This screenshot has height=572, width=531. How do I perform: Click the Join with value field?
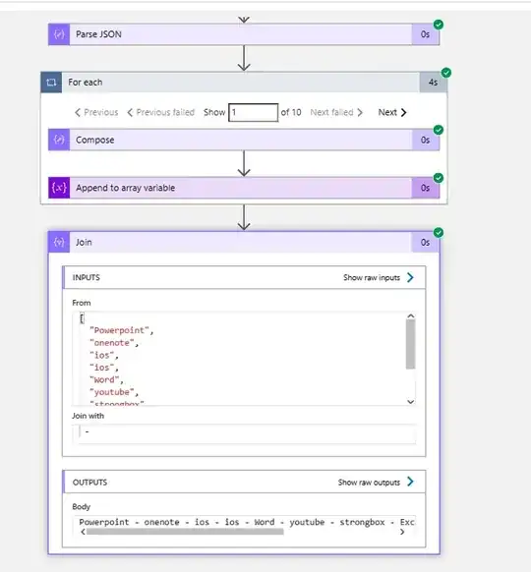244,433
